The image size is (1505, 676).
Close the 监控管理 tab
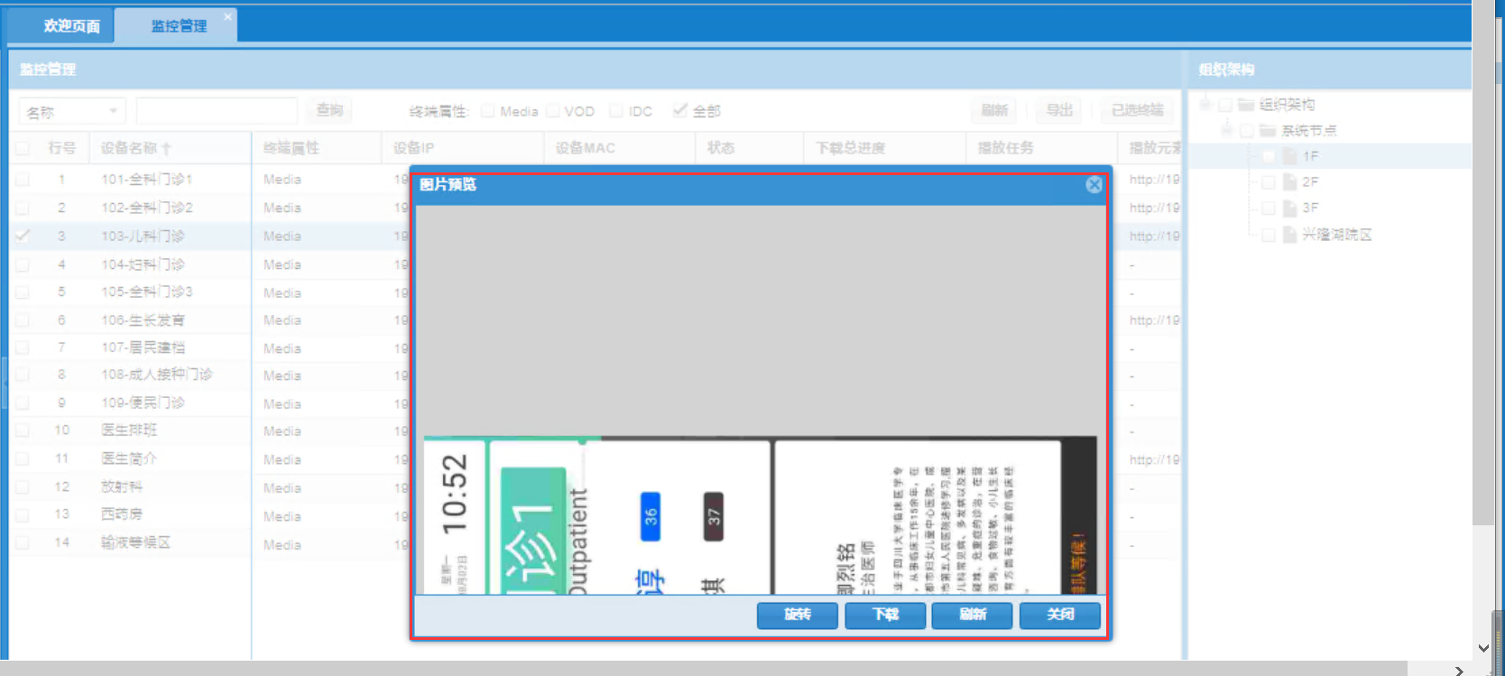(x=228, y=16)
